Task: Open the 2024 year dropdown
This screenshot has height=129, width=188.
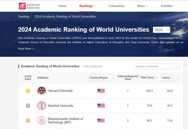Action: (161, 30)
